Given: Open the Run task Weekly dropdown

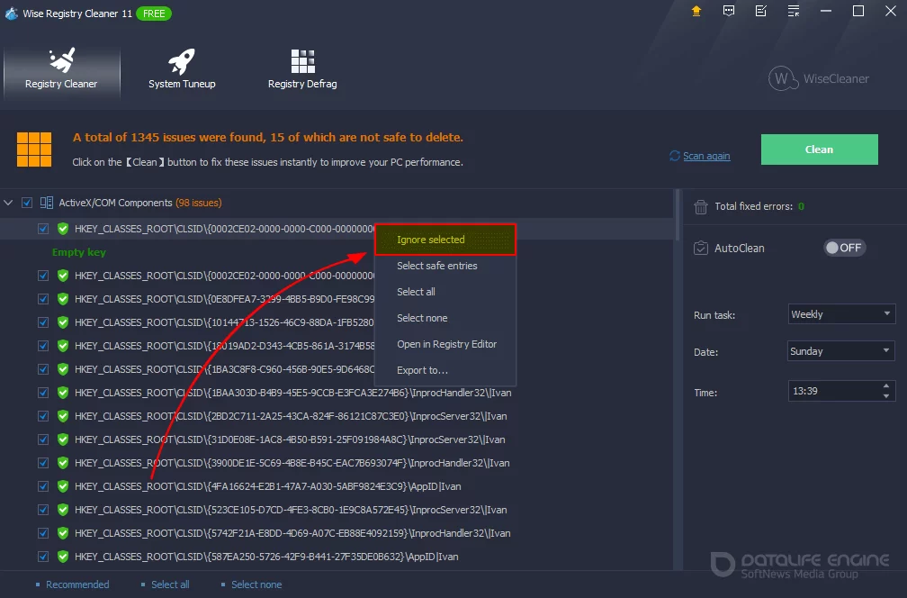Looking at the screenshot, I should 840,314.
